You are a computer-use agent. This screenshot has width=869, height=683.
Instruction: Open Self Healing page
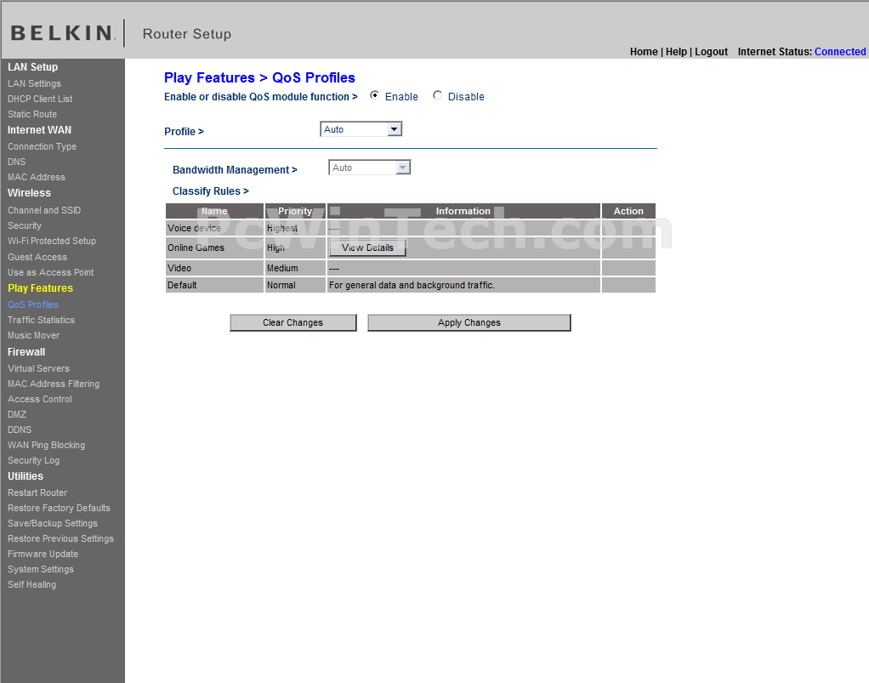(31, 585)
